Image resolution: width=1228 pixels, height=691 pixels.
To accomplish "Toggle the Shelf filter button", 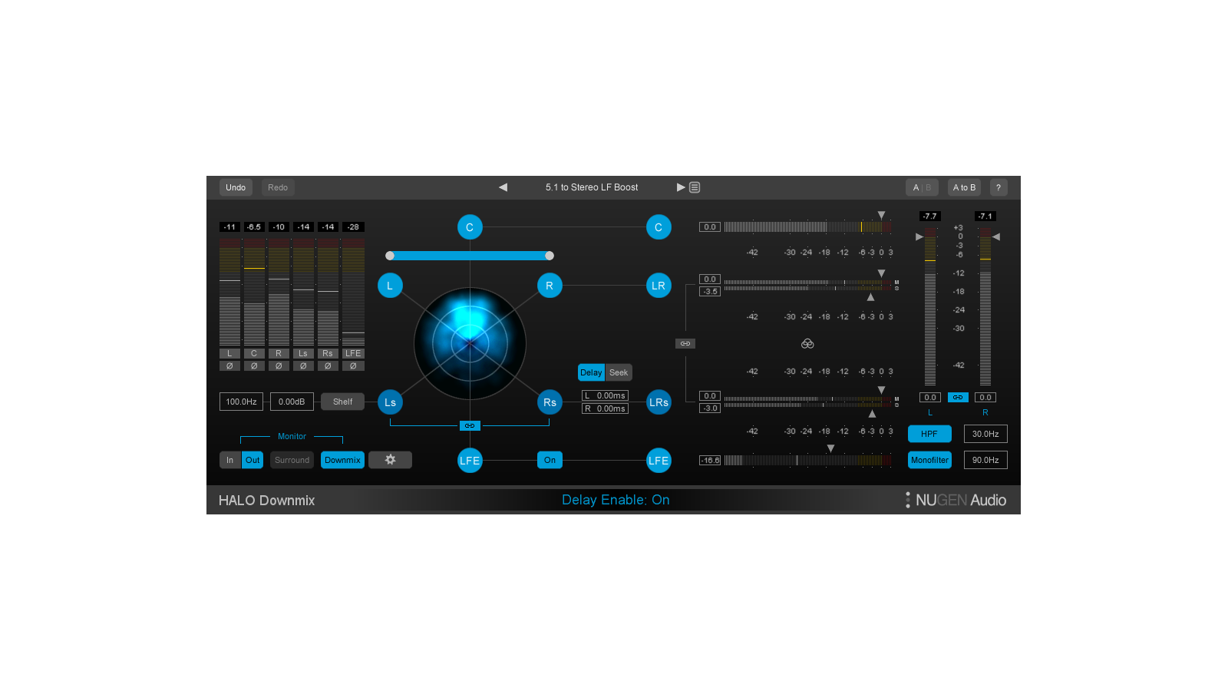I will 342,402.
